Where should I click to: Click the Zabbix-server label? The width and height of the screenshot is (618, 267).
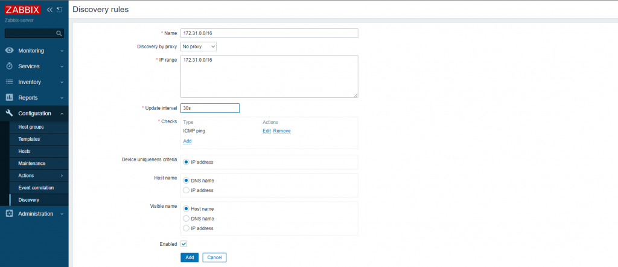coord(19,20)
